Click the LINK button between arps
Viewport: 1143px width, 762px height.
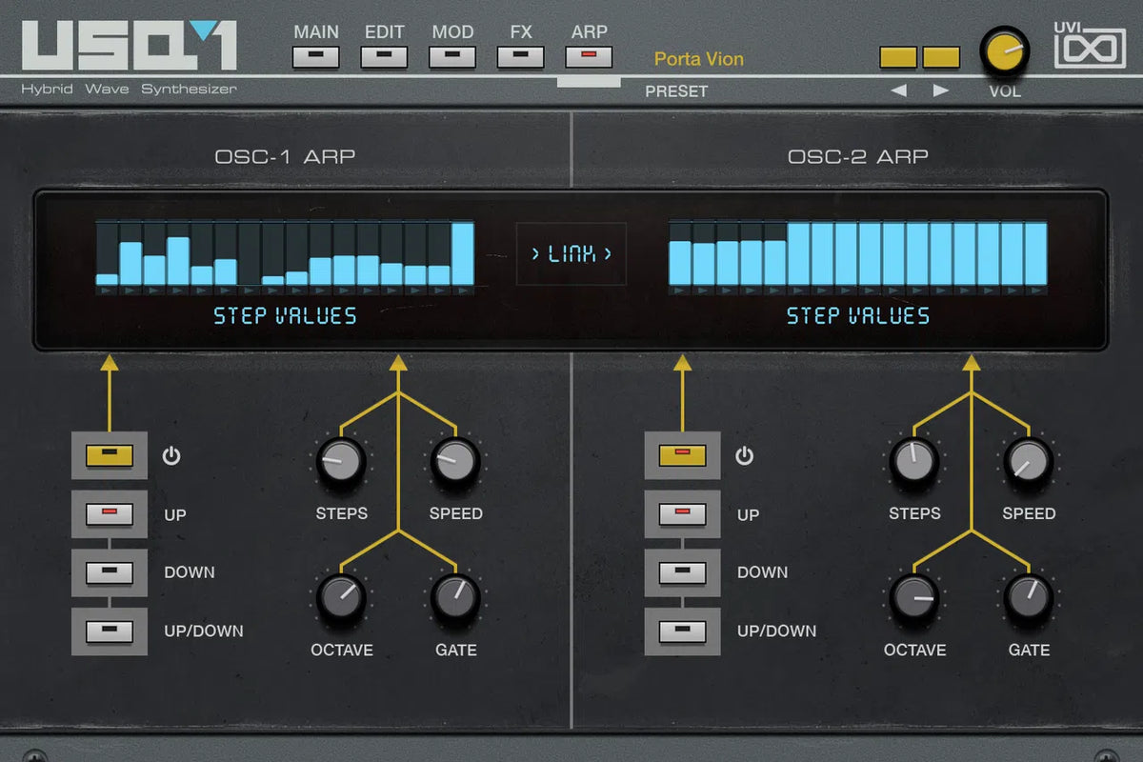[571, 253]
